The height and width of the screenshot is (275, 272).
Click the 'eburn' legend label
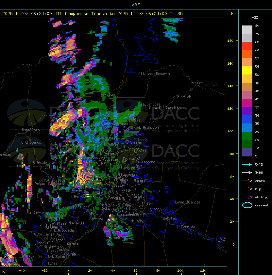pos(260,181)
